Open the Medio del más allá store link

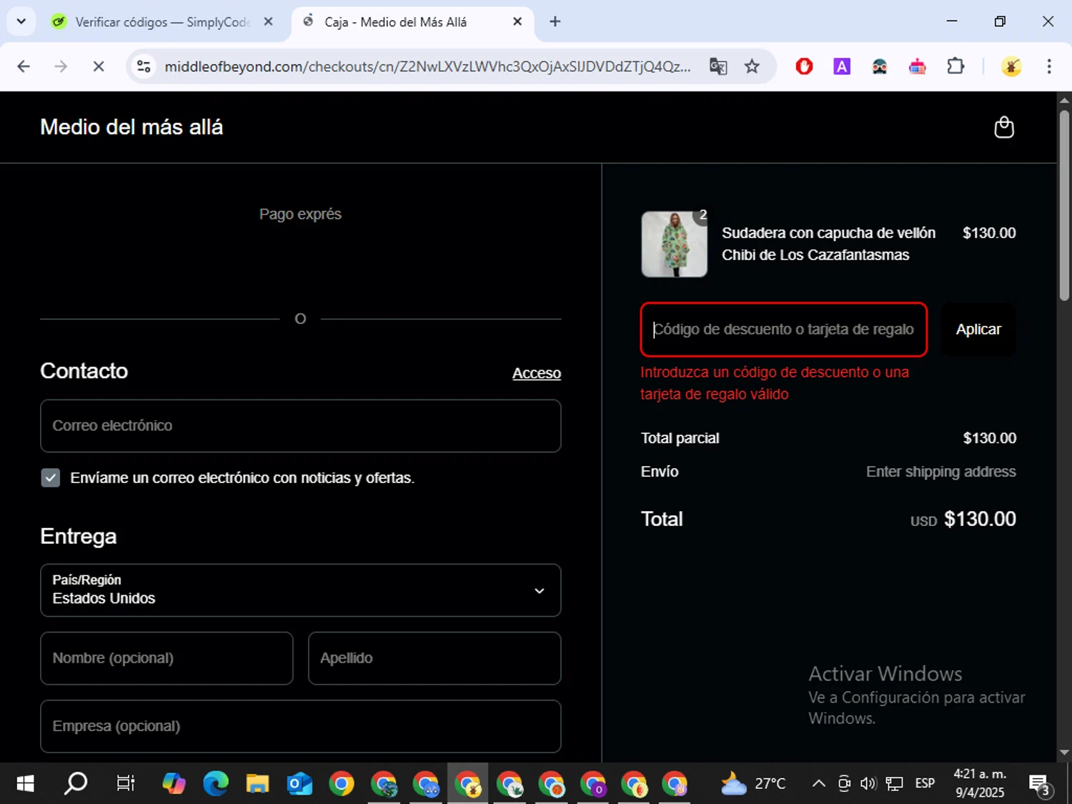pos(131,127)
